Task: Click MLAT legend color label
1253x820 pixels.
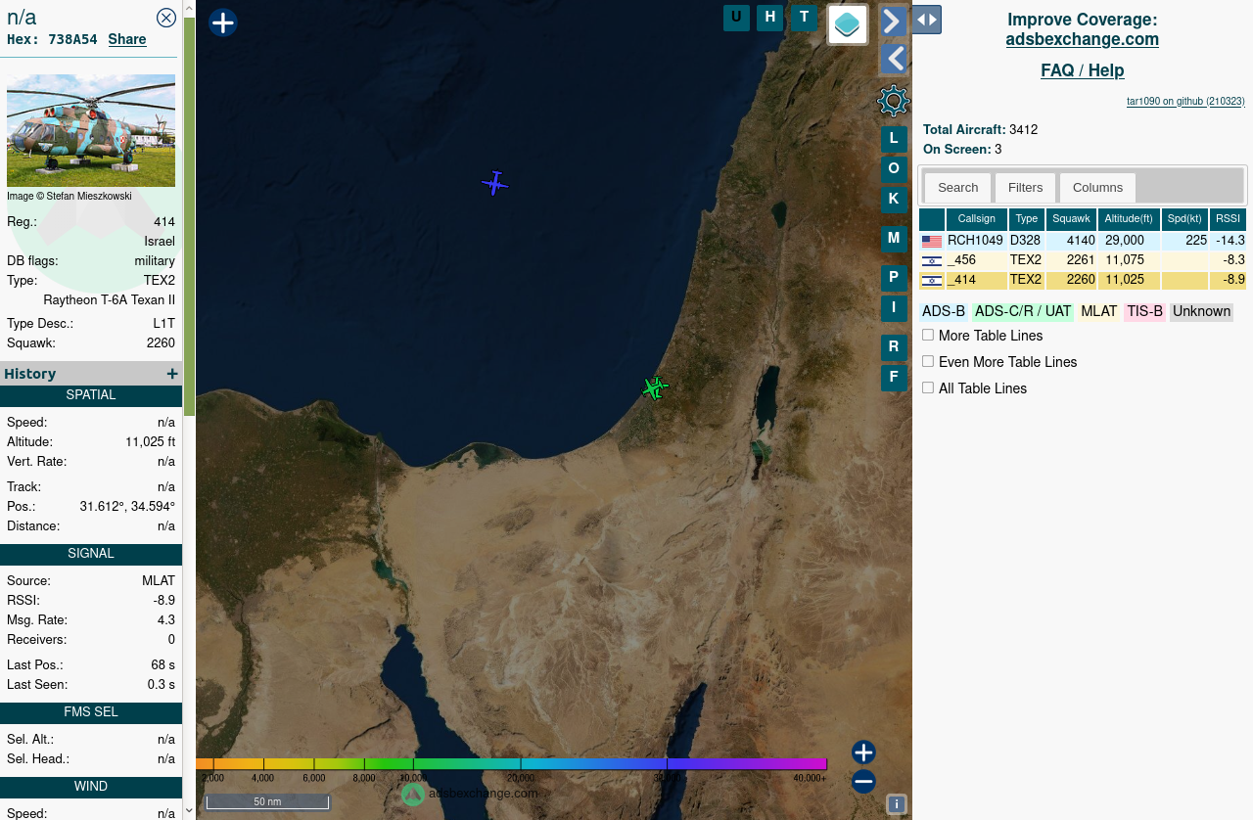Action: point(1098,312)
